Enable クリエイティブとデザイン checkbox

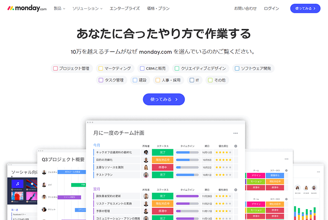click(177, 68)
